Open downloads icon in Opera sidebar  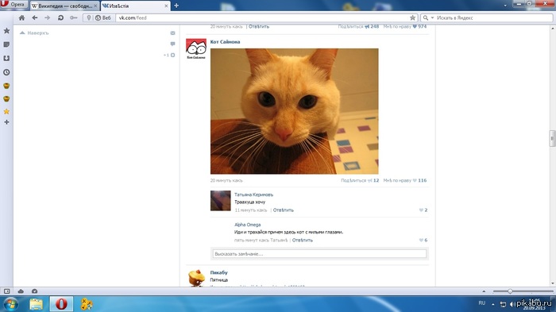click(x=6, y=58)
